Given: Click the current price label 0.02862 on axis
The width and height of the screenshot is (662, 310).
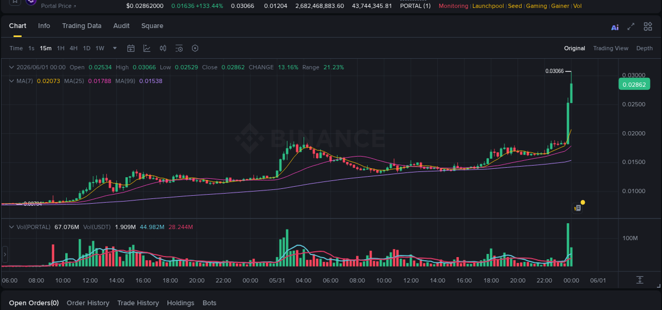Looking at the screenshot, I should [634, 85].
